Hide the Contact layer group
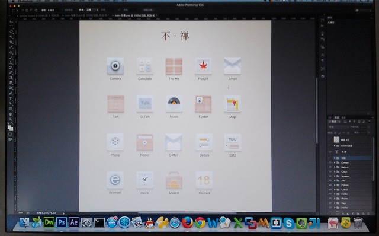 (x=330, y=162)
